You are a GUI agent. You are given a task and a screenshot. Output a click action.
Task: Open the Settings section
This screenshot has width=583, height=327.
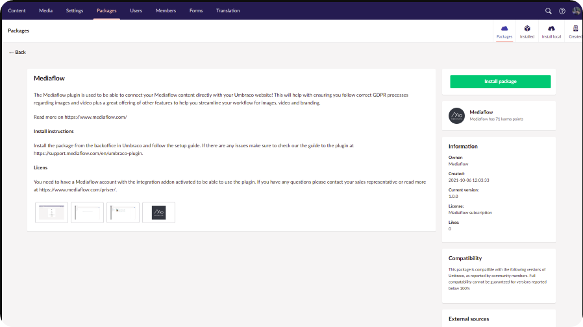(75, 11)
